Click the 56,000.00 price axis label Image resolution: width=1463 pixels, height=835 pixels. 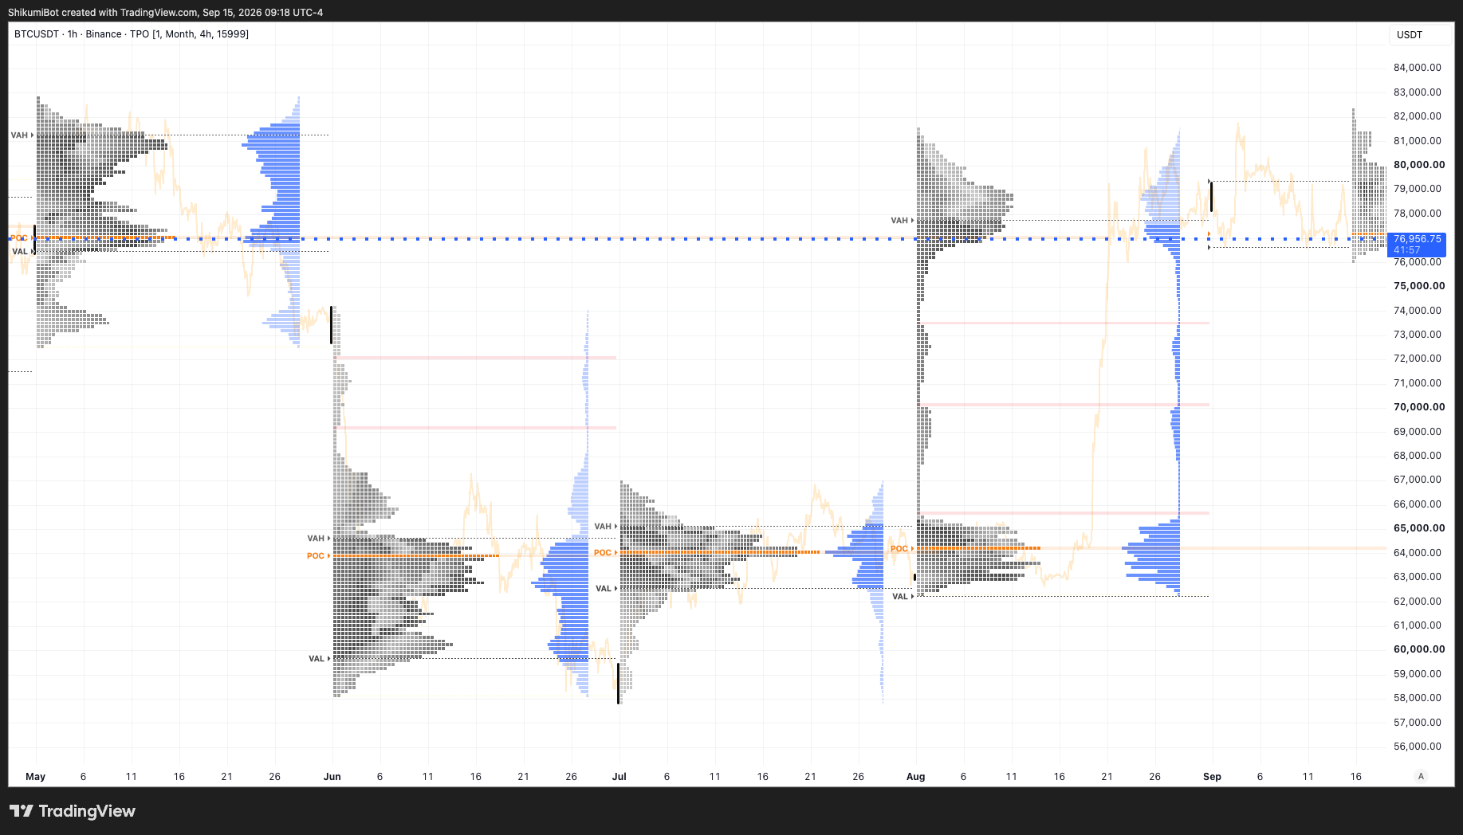pos(1418,747)
